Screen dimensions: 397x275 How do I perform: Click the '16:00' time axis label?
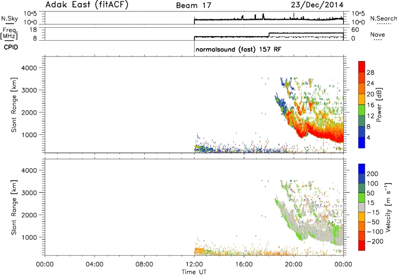(244, 265)
